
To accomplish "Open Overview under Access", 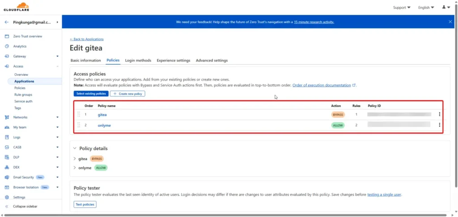I will point(21,75).
